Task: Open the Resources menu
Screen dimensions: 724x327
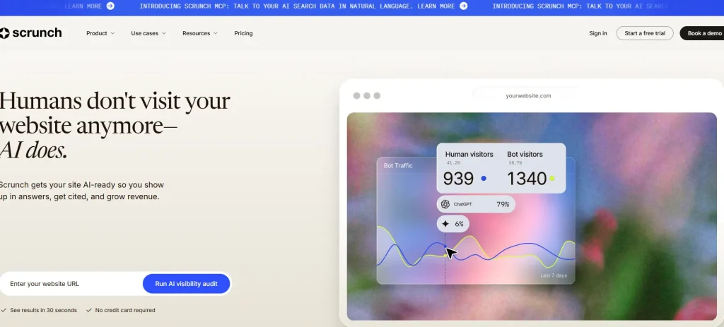Action: tap(200, 33)
